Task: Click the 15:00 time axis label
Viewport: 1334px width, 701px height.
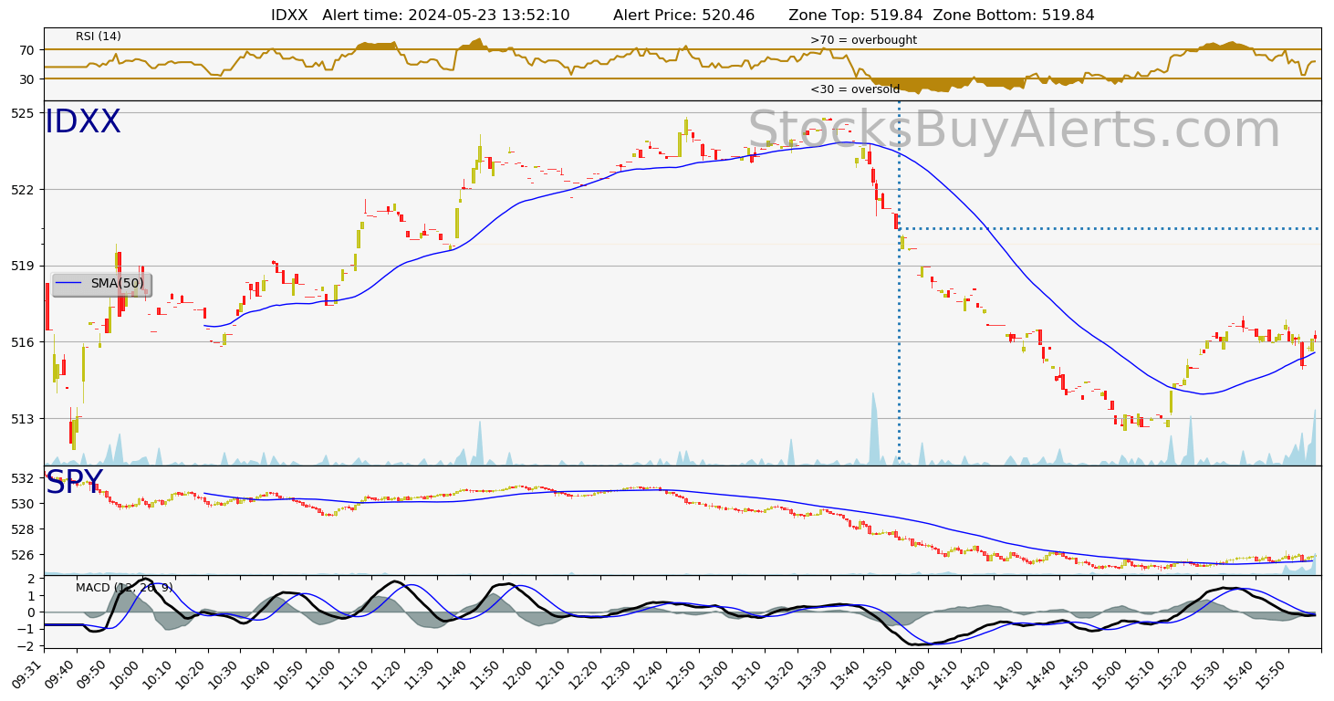Action: tap(1110, 676)
